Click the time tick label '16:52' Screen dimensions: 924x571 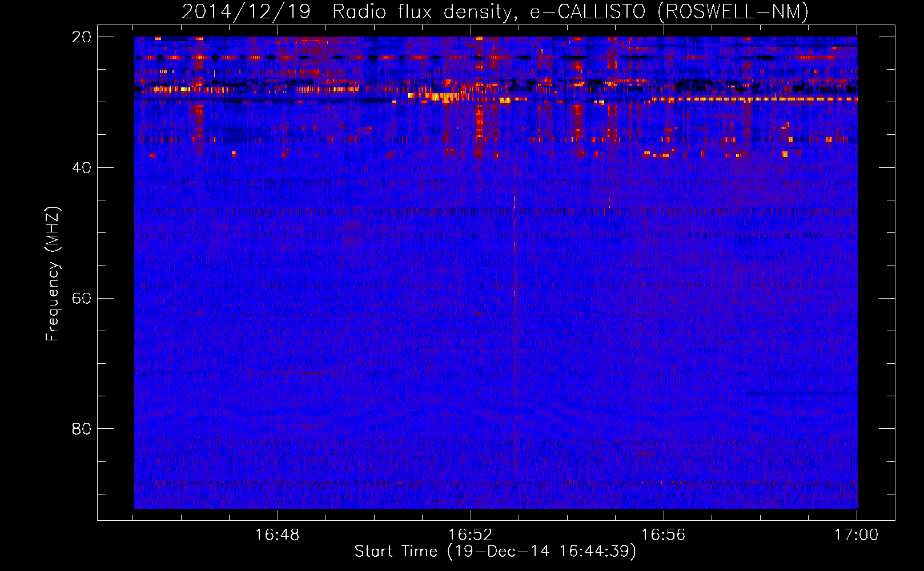(x=471, y=535)
